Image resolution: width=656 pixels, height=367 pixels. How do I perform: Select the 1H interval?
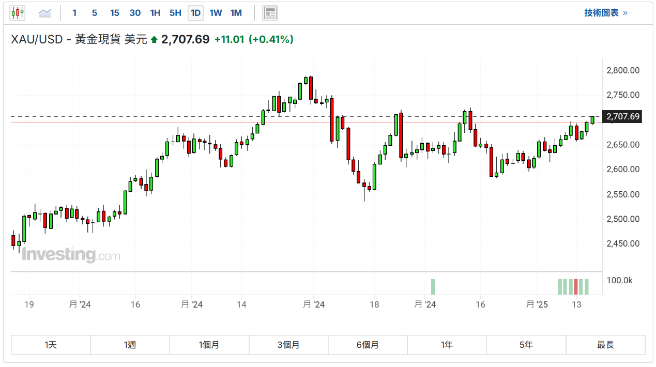pyautogui.click(x=155, y=13)
